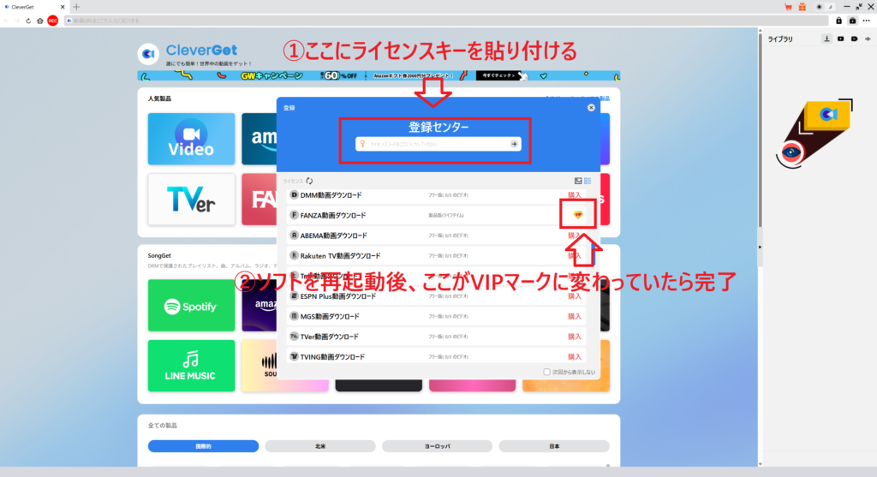Close the CleverGet tab
The image size is (877, 477).
coord(62,7)
